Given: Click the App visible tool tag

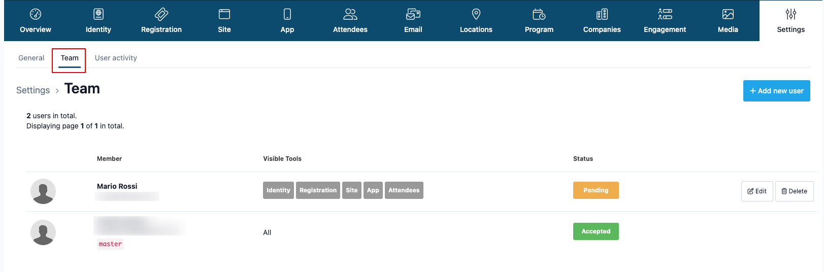Looking at the screenshot, I should click(373, 190).
